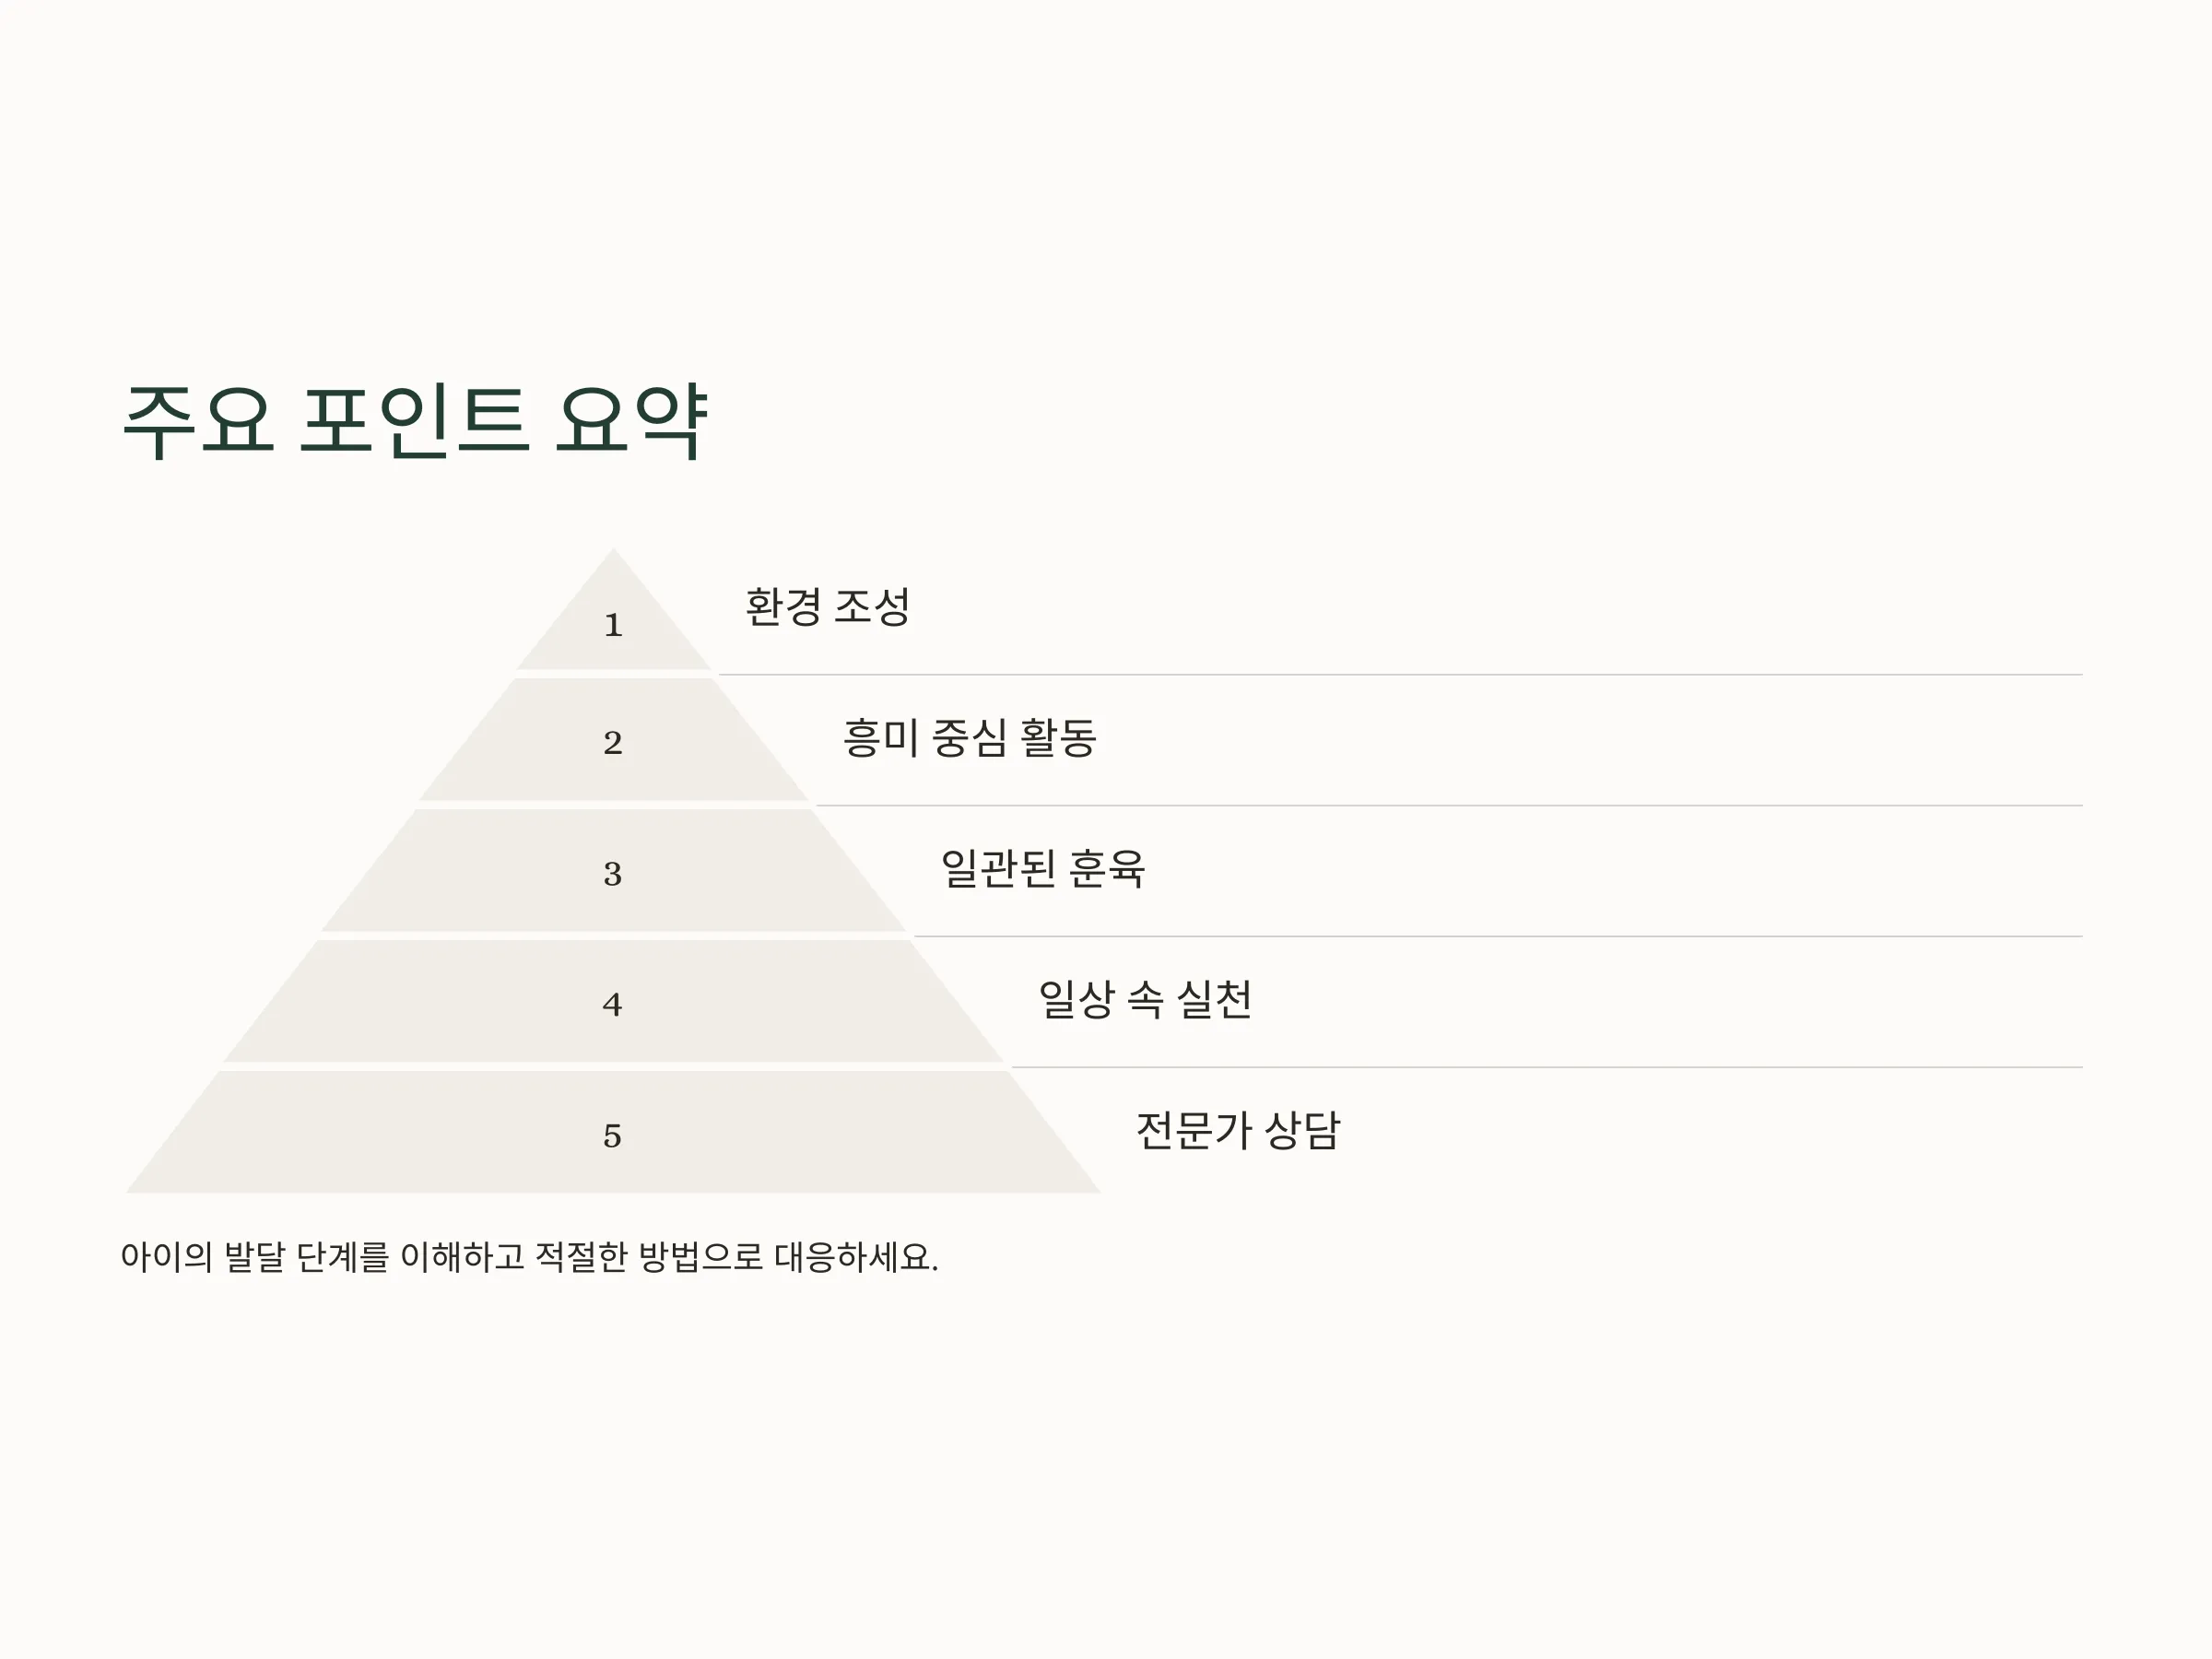Viewport: 2212px width, 1659px height.
Task: Click the word 요약 in the title
Action: 632,420
